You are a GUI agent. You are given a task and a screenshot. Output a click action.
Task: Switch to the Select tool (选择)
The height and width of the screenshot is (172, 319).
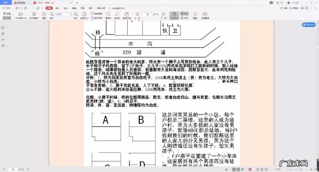(7, 18)
